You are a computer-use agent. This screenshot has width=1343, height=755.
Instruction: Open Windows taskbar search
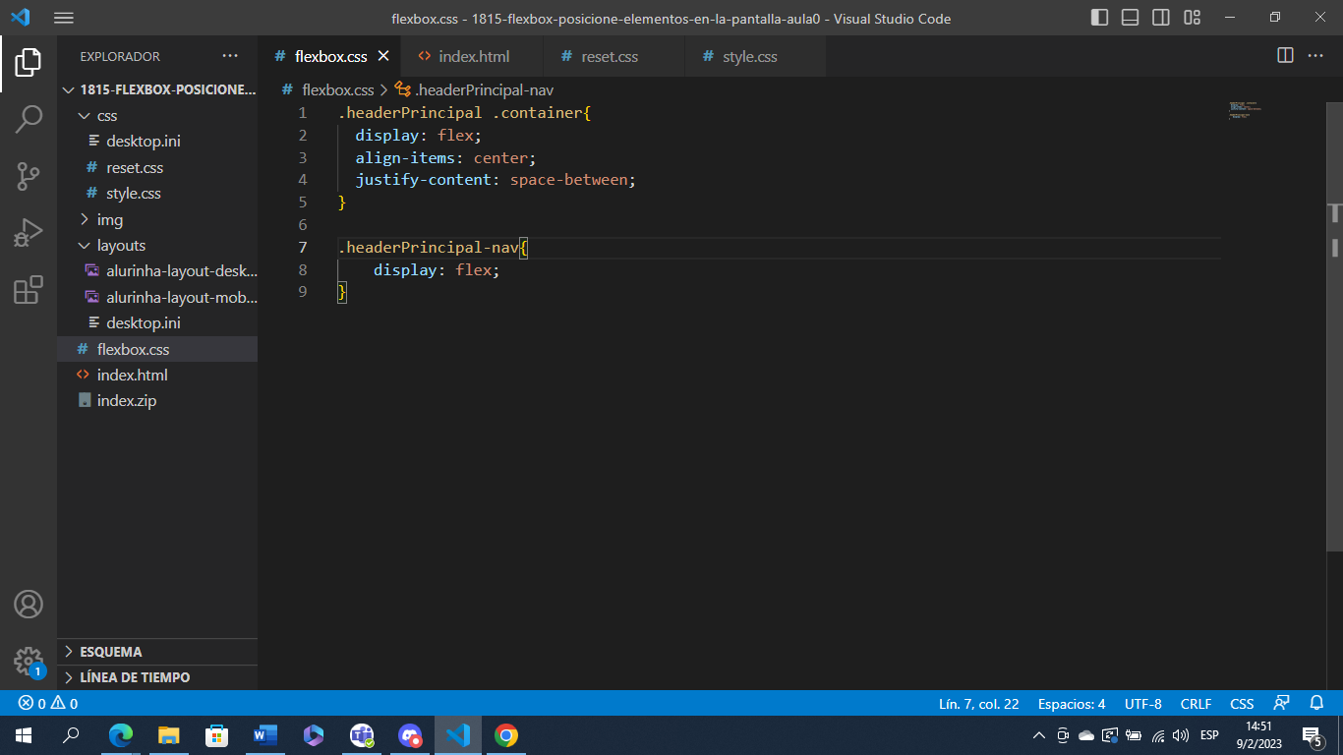pyautogui.click(x=71, y=735)
